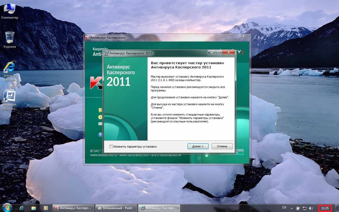Click the blue info icon in the background Kaspersky window

pos(100,135)
